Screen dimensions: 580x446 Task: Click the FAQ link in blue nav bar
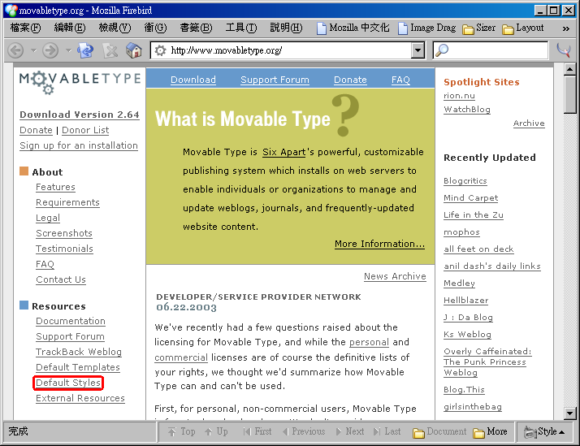tap(400, 80)
